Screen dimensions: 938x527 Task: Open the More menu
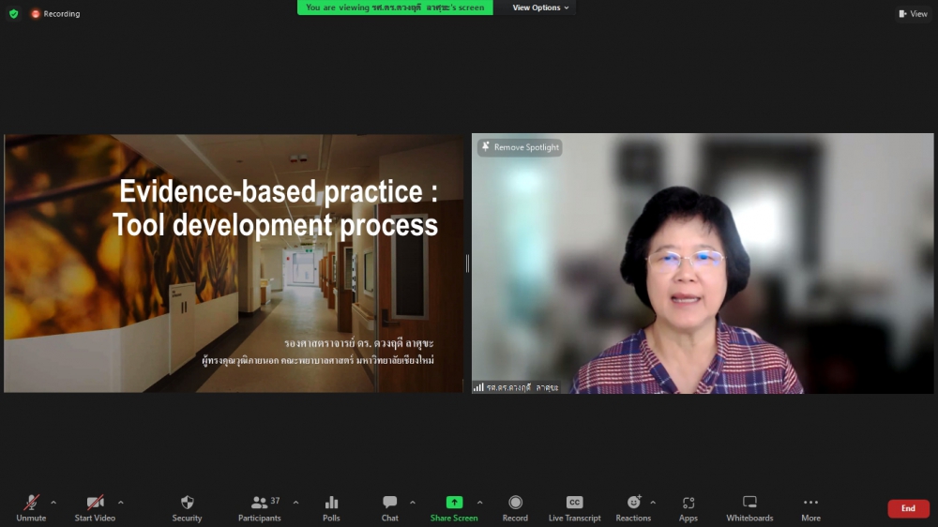[x=810, y=508]
